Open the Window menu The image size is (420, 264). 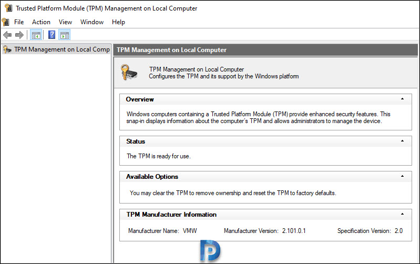[x=91, y=22]
